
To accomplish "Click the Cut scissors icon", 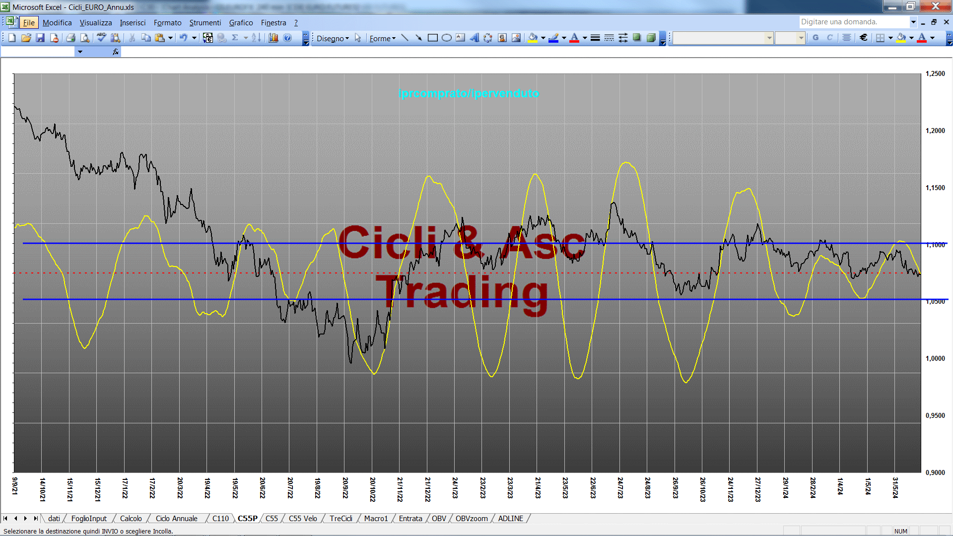I will (x=132, y=38).
